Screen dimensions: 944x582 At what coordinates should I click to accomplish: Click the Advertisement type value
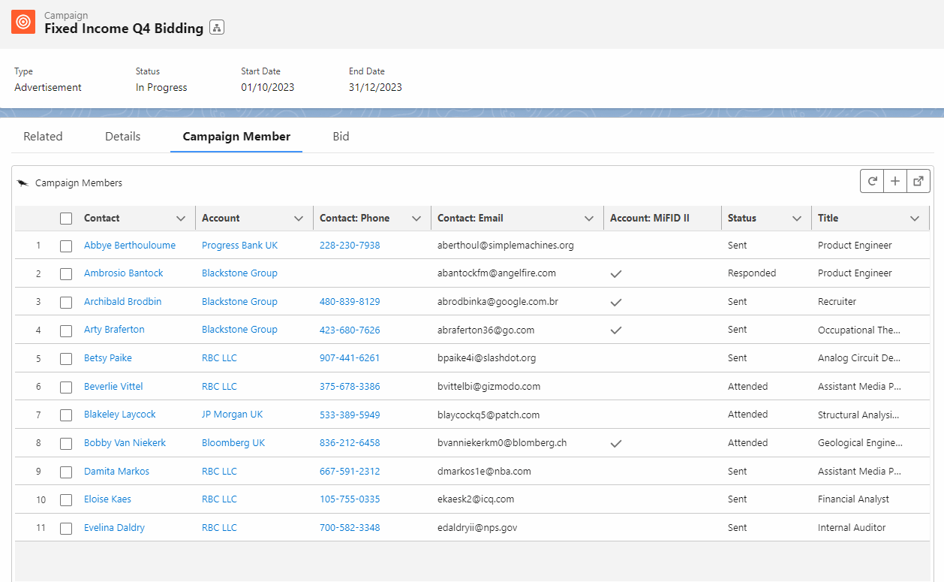click(48, 87)
